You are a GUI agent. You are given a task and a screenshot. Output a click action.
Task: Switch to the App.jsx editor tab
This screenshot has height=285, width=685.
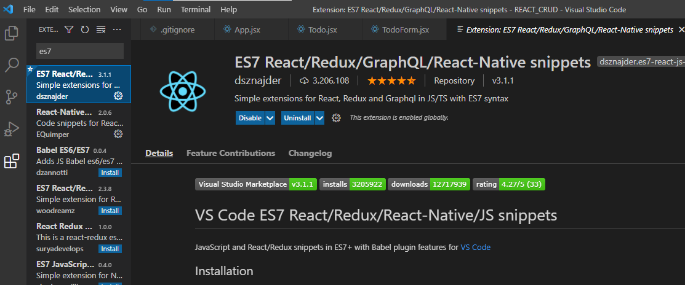coord(251,29)
